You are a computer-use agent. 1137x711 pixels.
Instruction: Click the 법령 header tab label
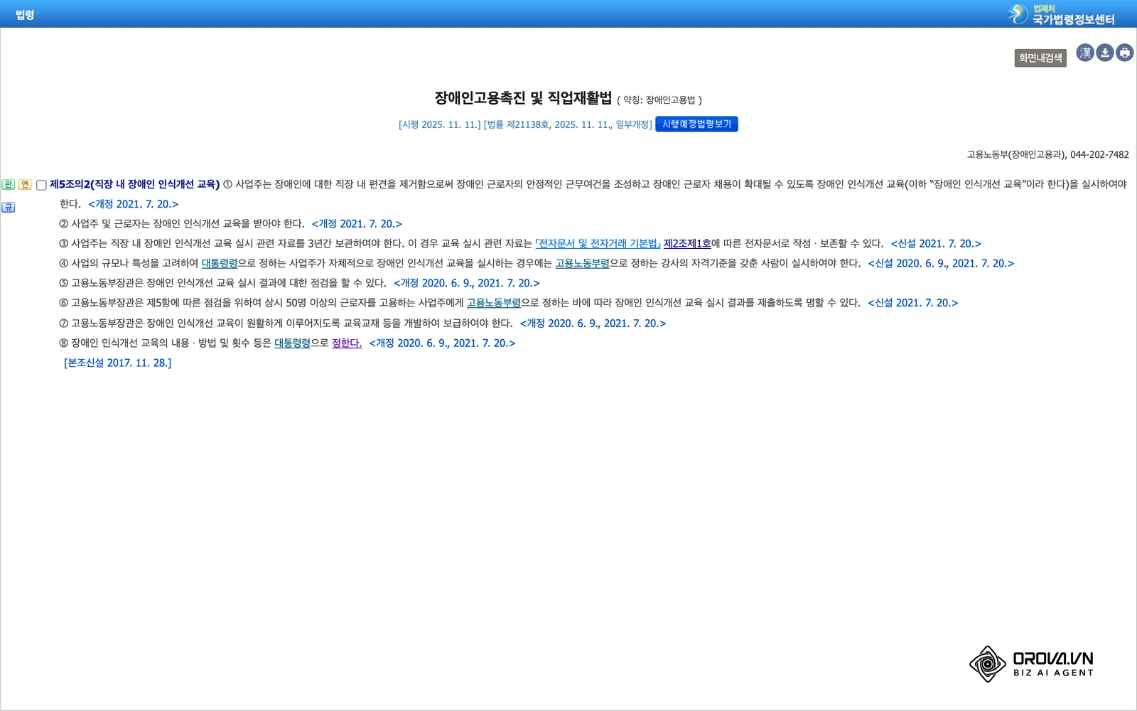[25, 15]
